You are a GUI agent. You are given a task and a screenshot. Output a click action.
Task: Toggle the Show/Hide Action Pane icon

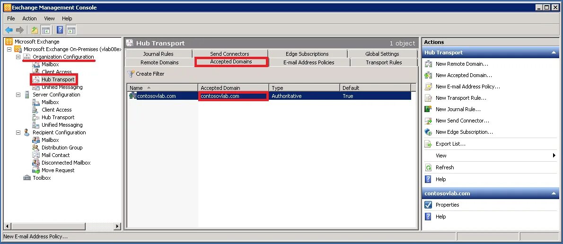click(71, 30)
